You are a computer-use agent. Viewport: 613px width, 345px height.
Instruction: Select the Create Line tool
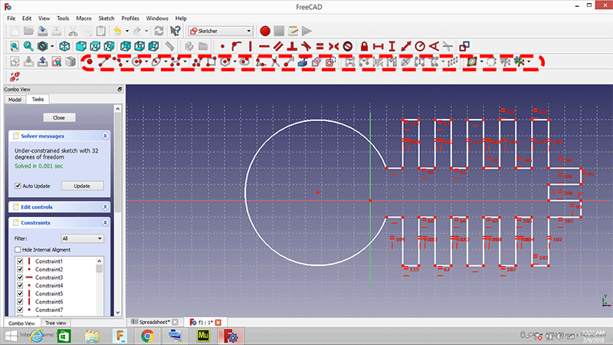tap(103, 62)
